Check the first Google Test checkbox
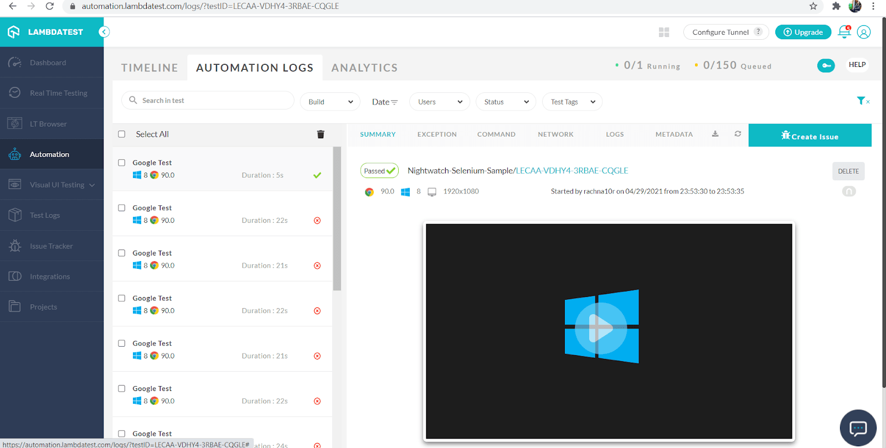The image size is (886, 448). pos(122,163)
